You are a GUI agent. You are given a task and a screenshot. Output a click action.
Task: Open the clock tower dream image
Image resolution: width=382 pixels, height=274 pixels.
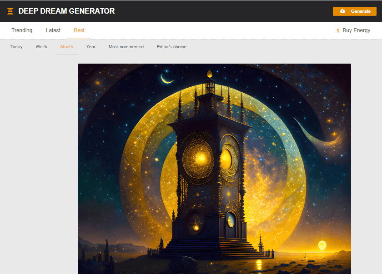pyautogui.click(x=214, y=169)
